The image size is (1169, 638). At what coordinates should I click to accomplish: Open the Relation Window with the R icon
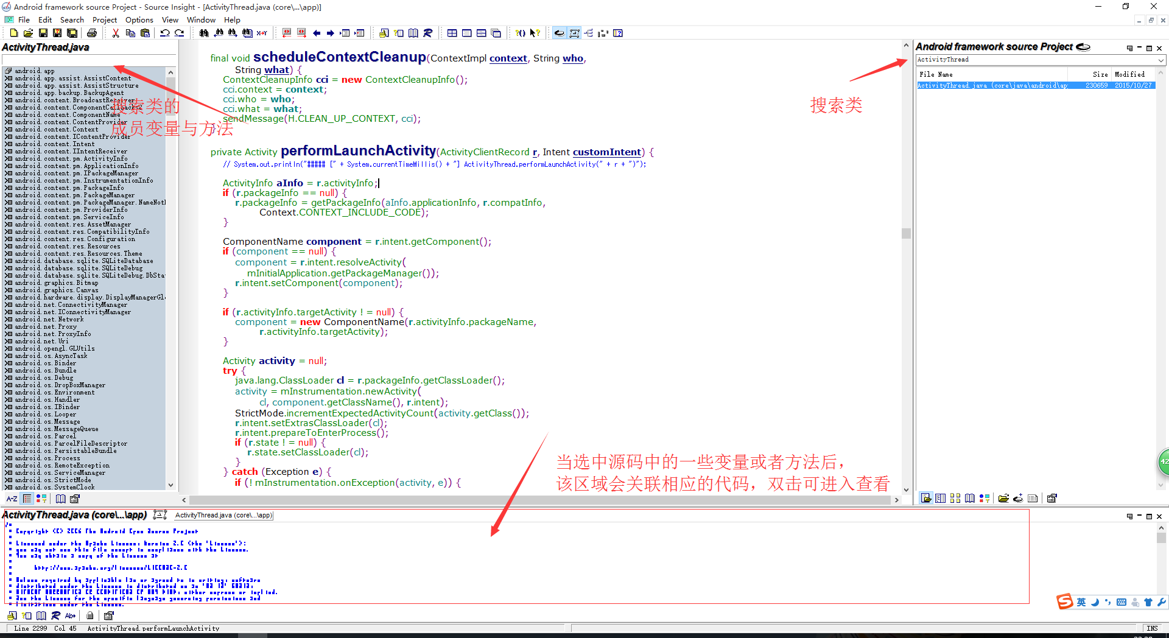(428, 33)
